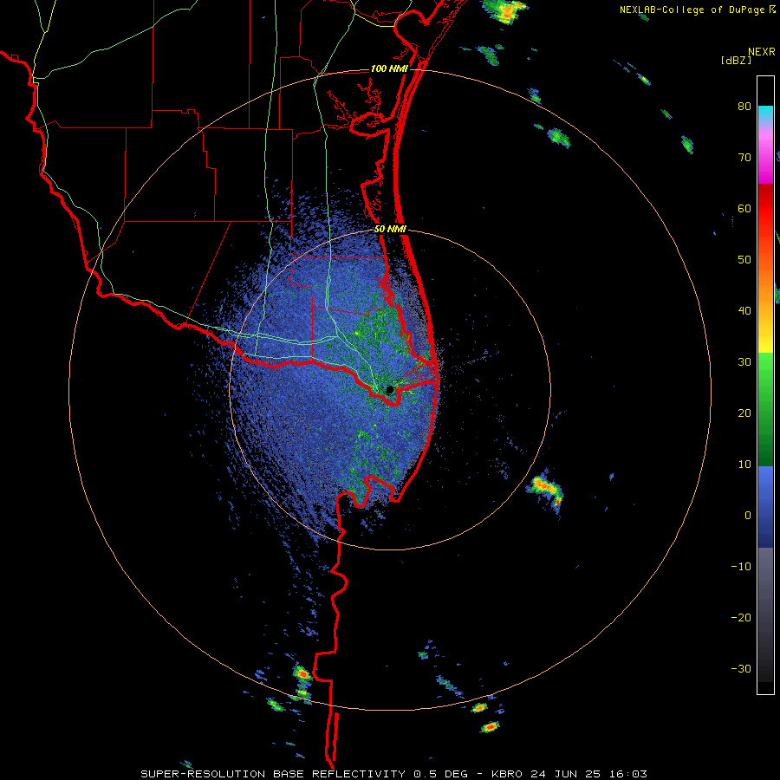Click the black KBRO radar site dot
This screenshot has height=780, width=780.
coord(390,389)
